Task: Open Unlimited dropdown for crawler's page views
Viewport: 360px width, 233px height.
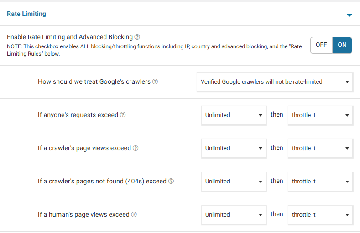Action: pos(234,148)
